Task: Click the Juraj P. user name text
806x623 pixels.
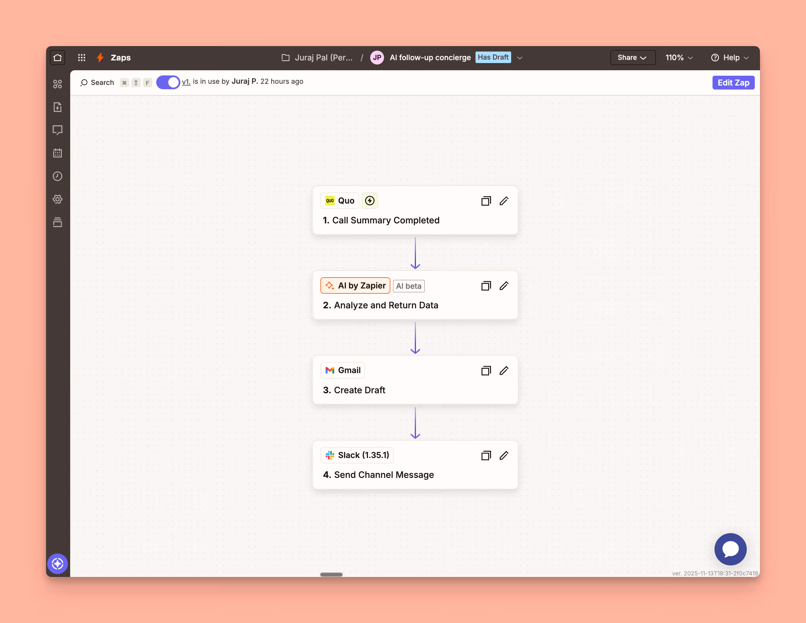Action: (x=245, y=81)
